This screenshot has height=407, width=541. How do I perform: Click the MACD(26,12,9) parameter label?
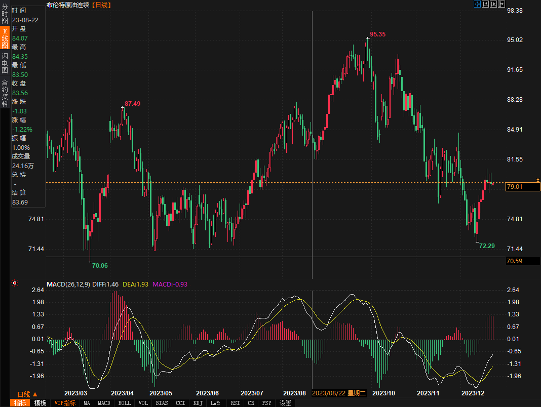[x=68, y=284]
